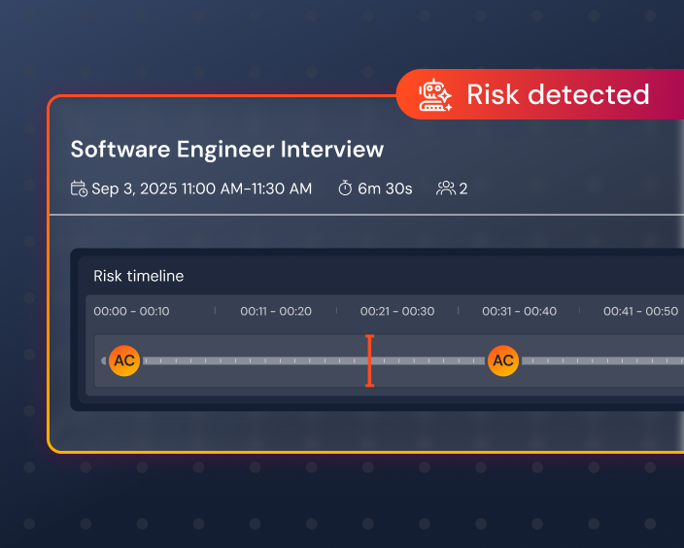Click the Risk timeline heading
684x548 pixels.
coord(138,276)
